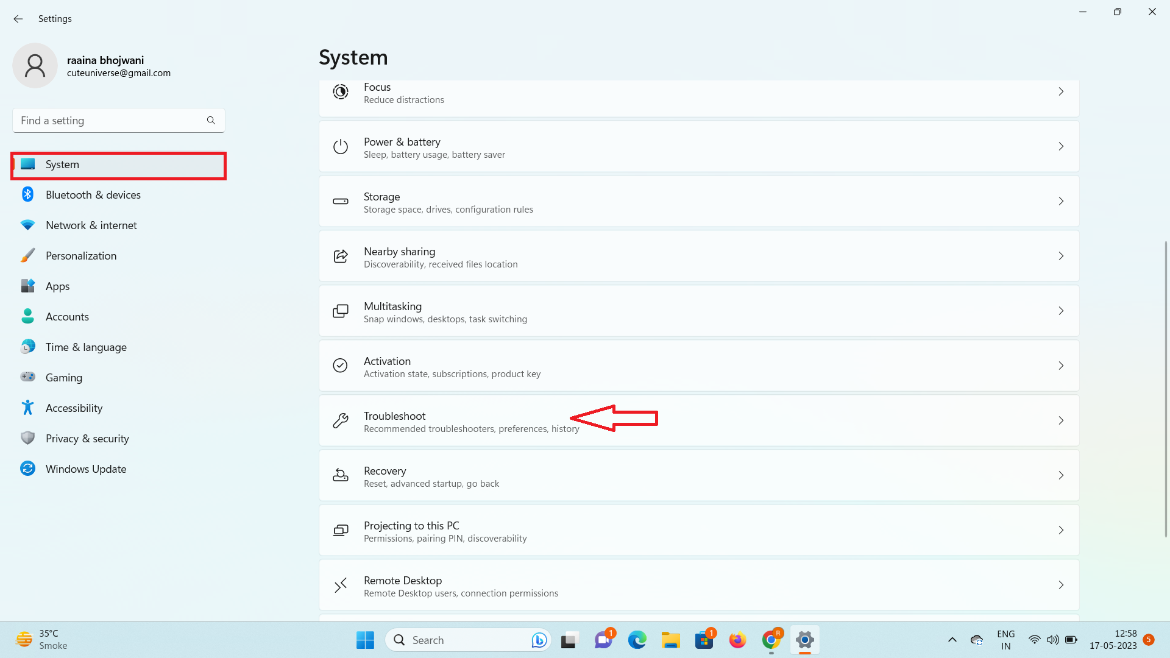Click the Troubleshoot wrench icon
The height and width of the screenshot is (658, 1170).
pyautogui.click(x=340, y=420)
